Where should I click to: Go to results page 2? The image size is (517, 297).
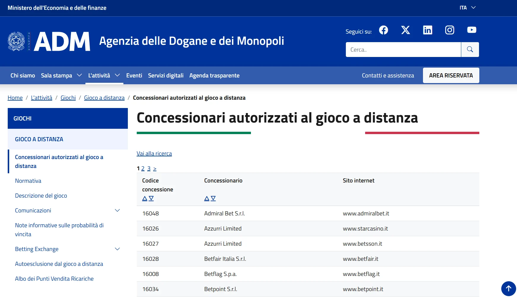pyautogui.click(x=143, y=169)
